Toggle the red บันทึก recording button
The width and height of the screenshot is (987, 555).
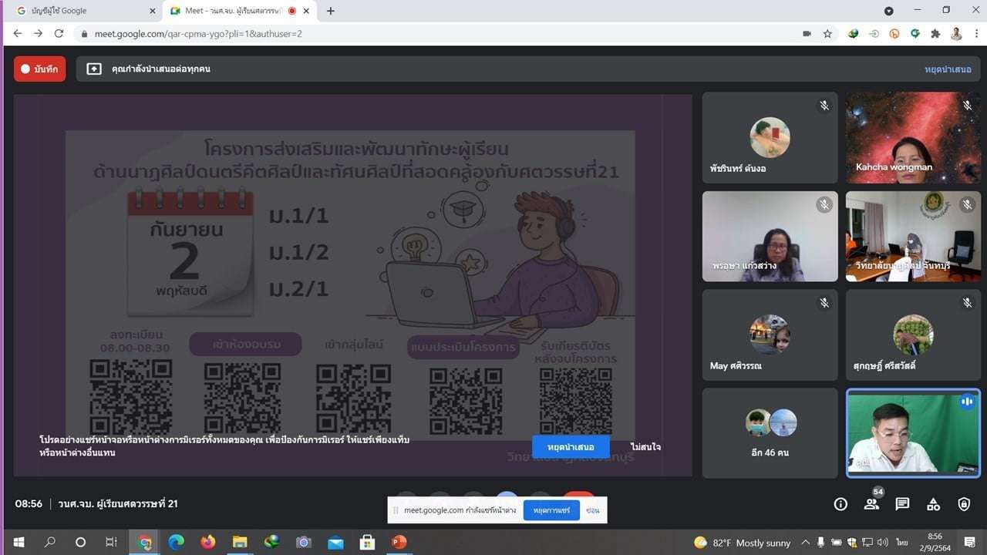coord(40,69)
